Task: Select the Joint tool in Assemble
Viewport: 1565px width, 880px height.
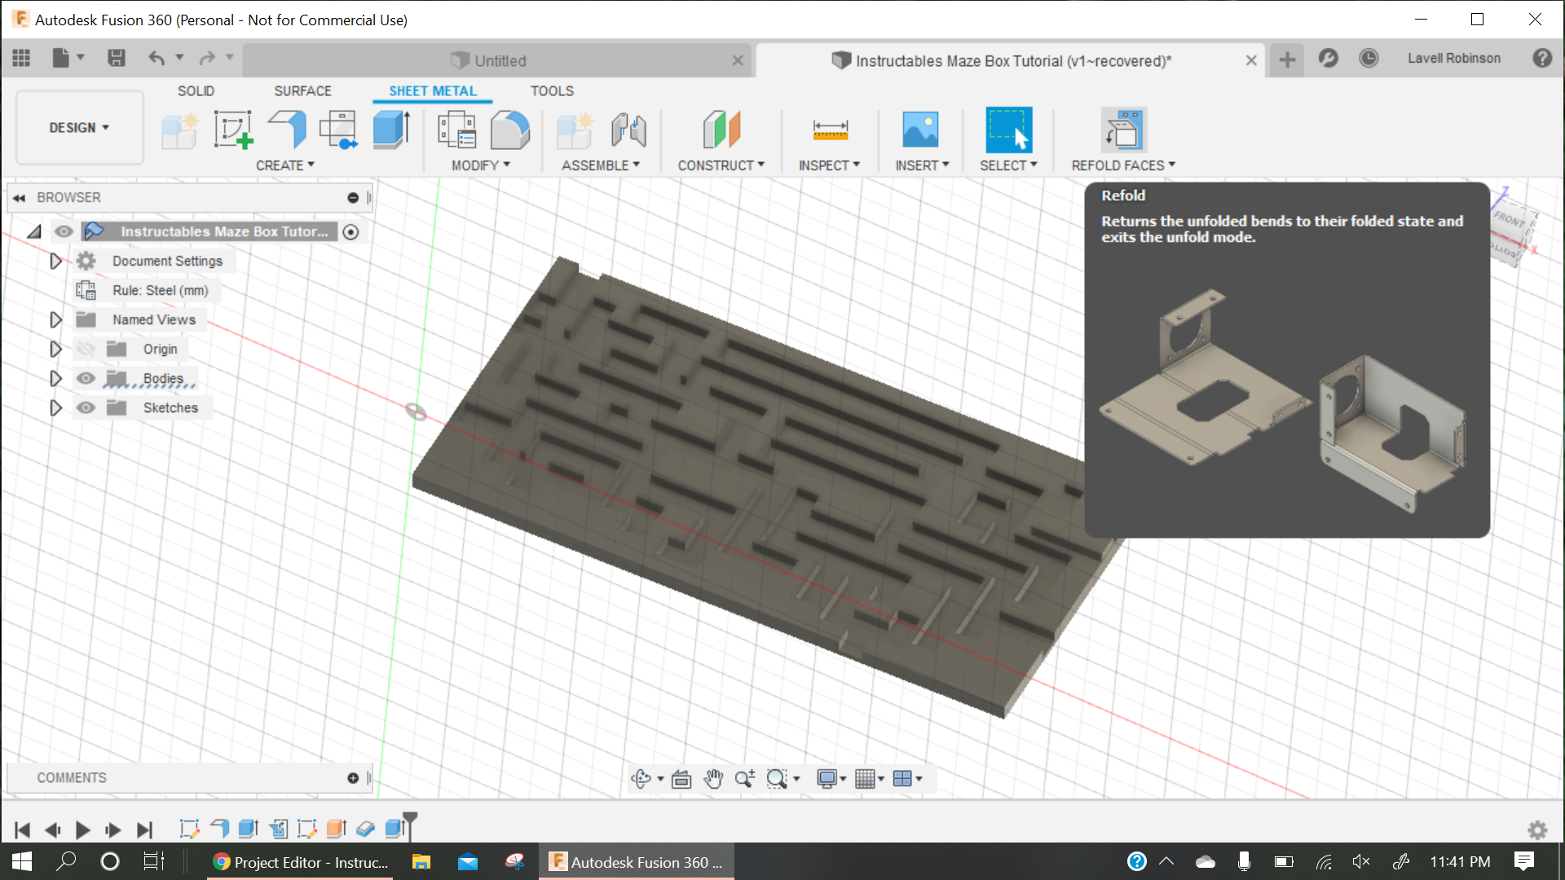Action: coord(628,130)
